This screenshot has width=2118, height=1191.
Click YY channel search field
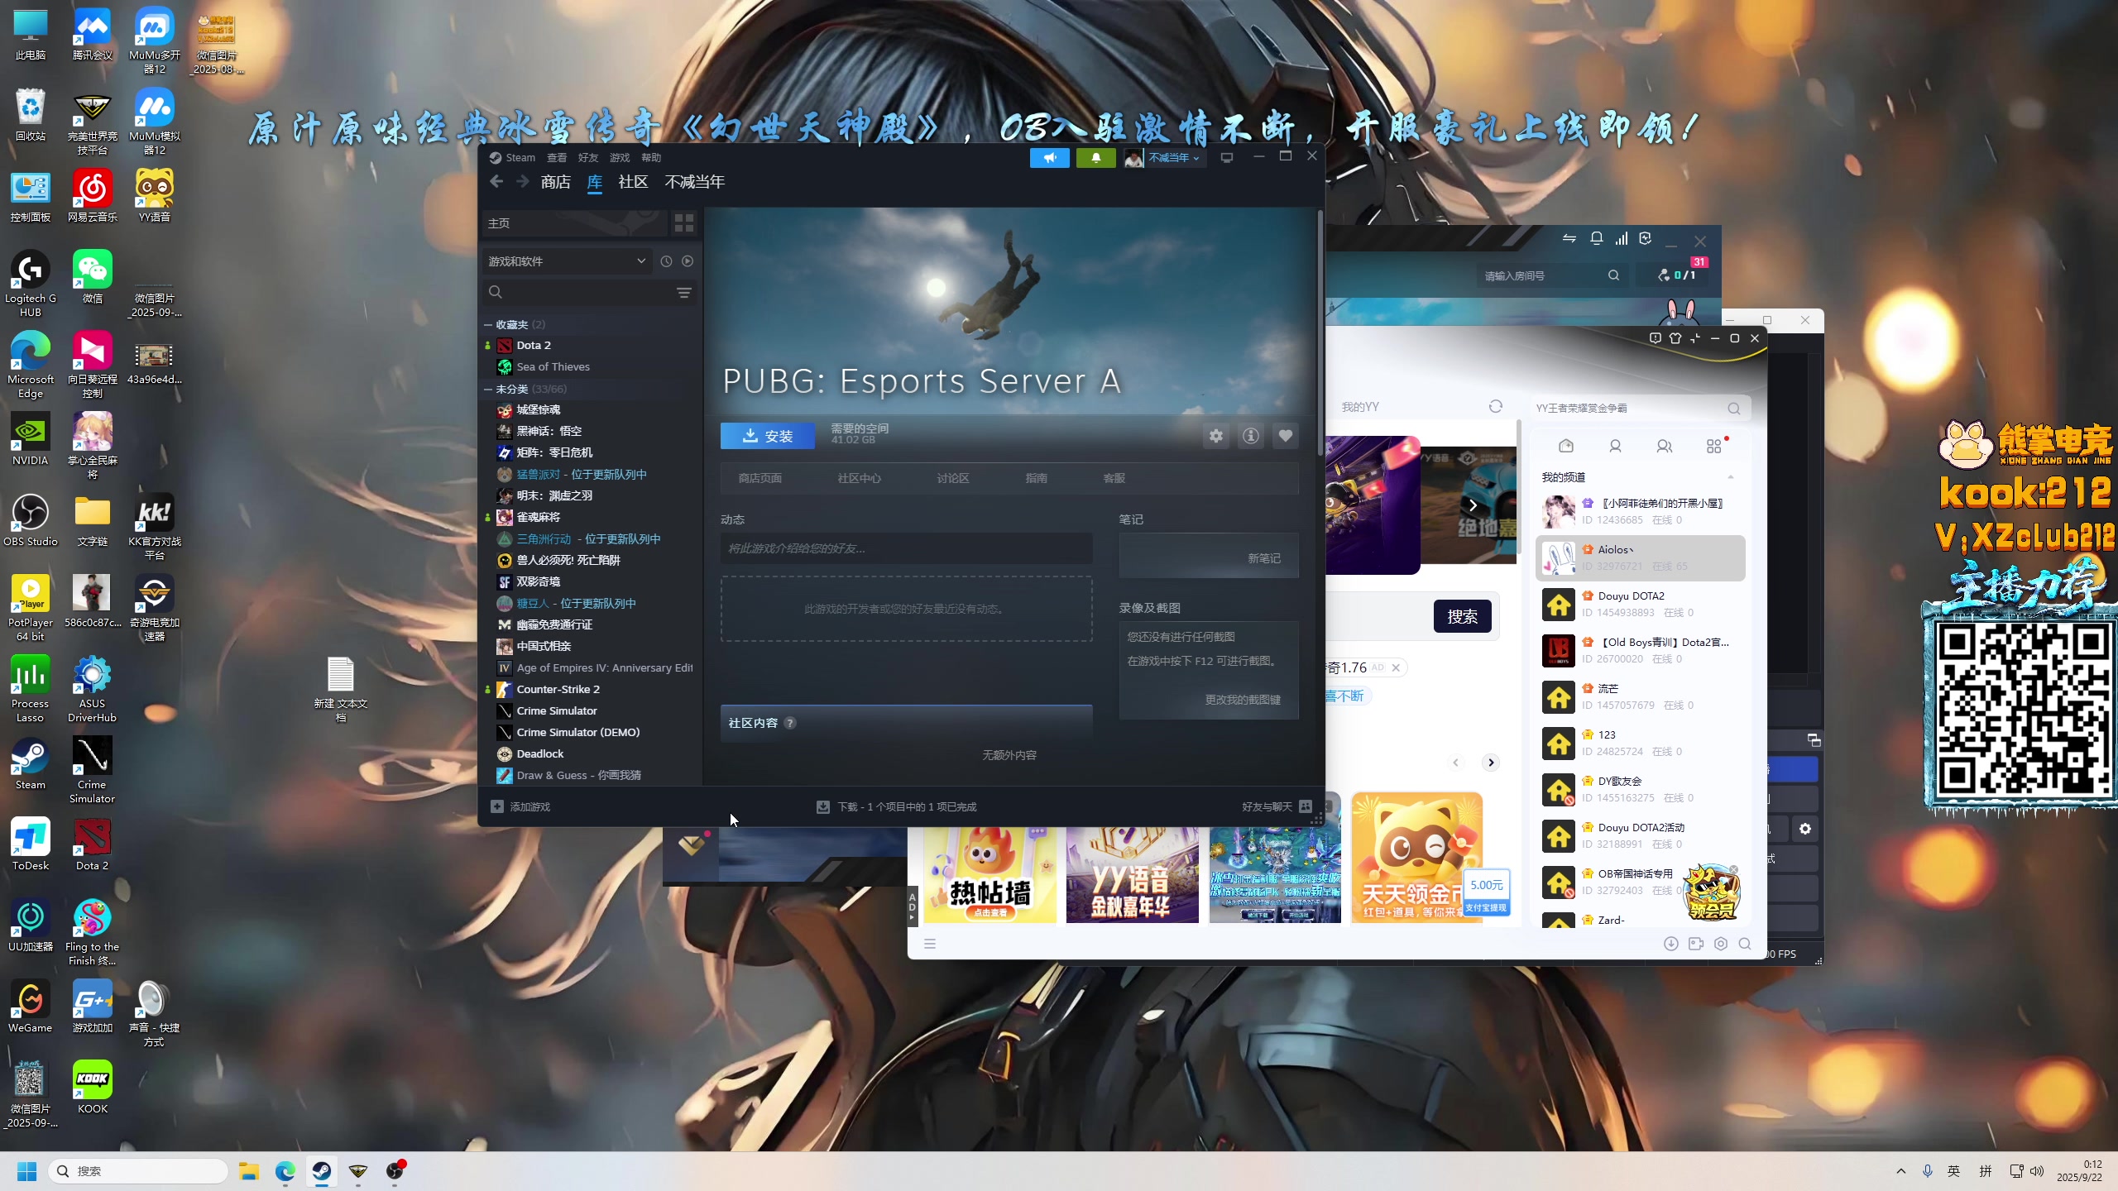coord(1640,408)
